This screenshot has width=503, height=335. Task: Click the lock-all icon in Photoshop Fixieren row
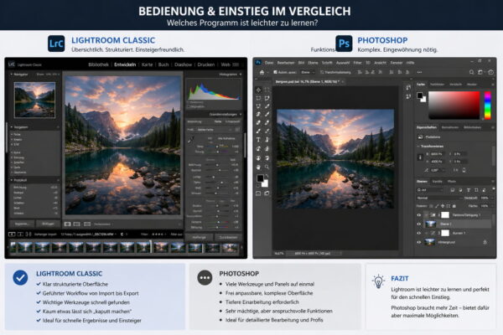click(x=454, y=206)
